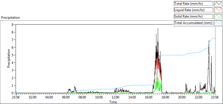The image size is (223, 104).
Task: Click the 06:00 time tick label
Action: point(66,98)
